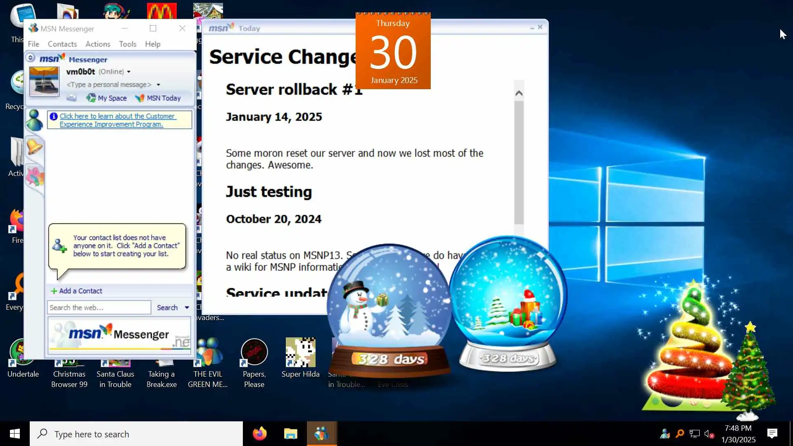The width and height of the screenshot is (793, 446).
Task: Open the alerts bell tab
Action: (x=34, y=147)
